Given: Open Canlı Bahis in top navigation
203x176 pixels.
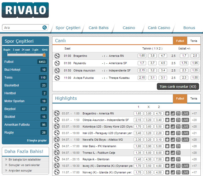Looking at the screenshot, I should 99,28.
